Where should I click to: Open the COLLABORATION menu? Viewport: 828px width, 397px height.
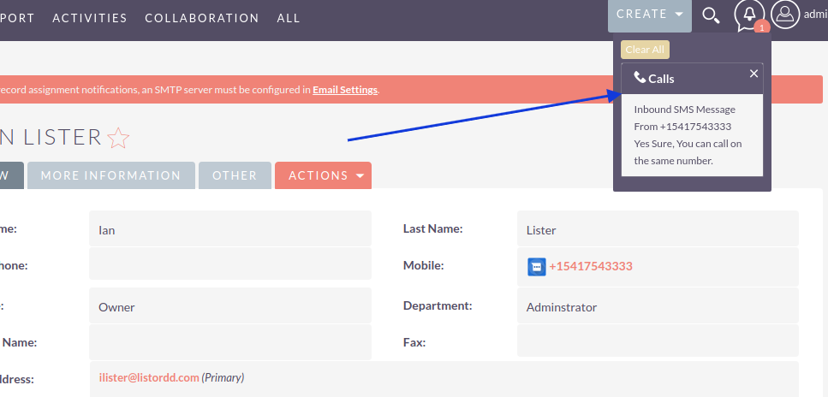[202, 18]
